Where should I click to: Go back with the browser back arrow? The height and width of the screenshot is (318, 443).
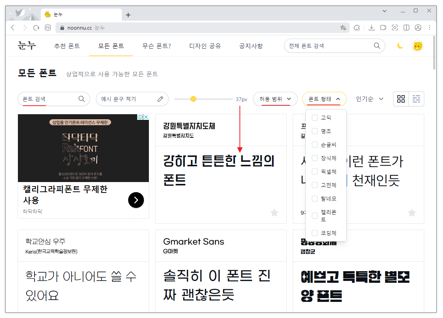coord(12,28)
